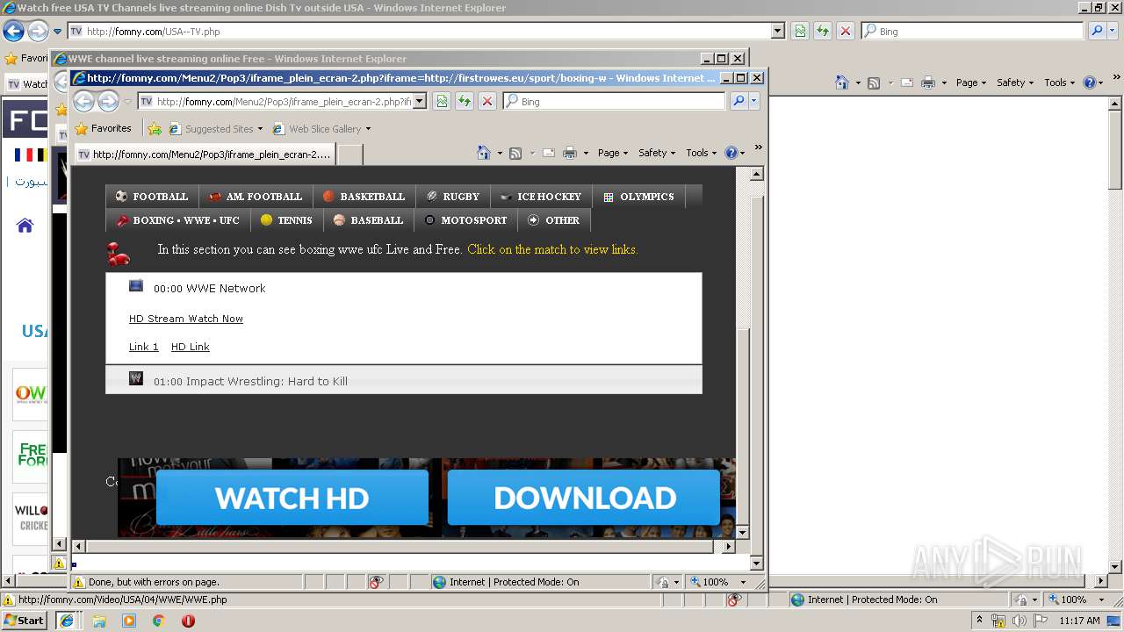Open Windows Media Player taskbar icon

click(x=129, y=621)
